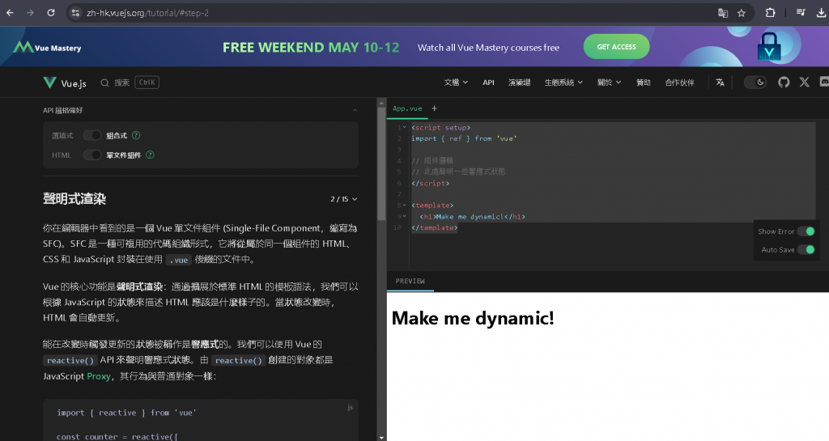Open the API nav menu item
The width and height of the screenshot is (829, 441).
click(x=488, y=83)
